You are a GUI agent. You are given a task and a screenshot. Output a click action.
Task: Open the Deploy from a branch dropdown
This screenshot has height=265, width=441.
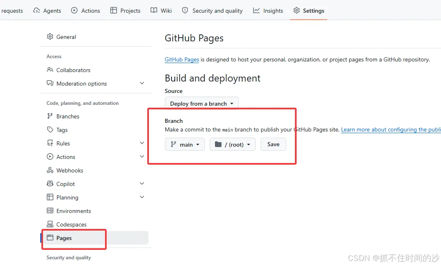point(202,103)
